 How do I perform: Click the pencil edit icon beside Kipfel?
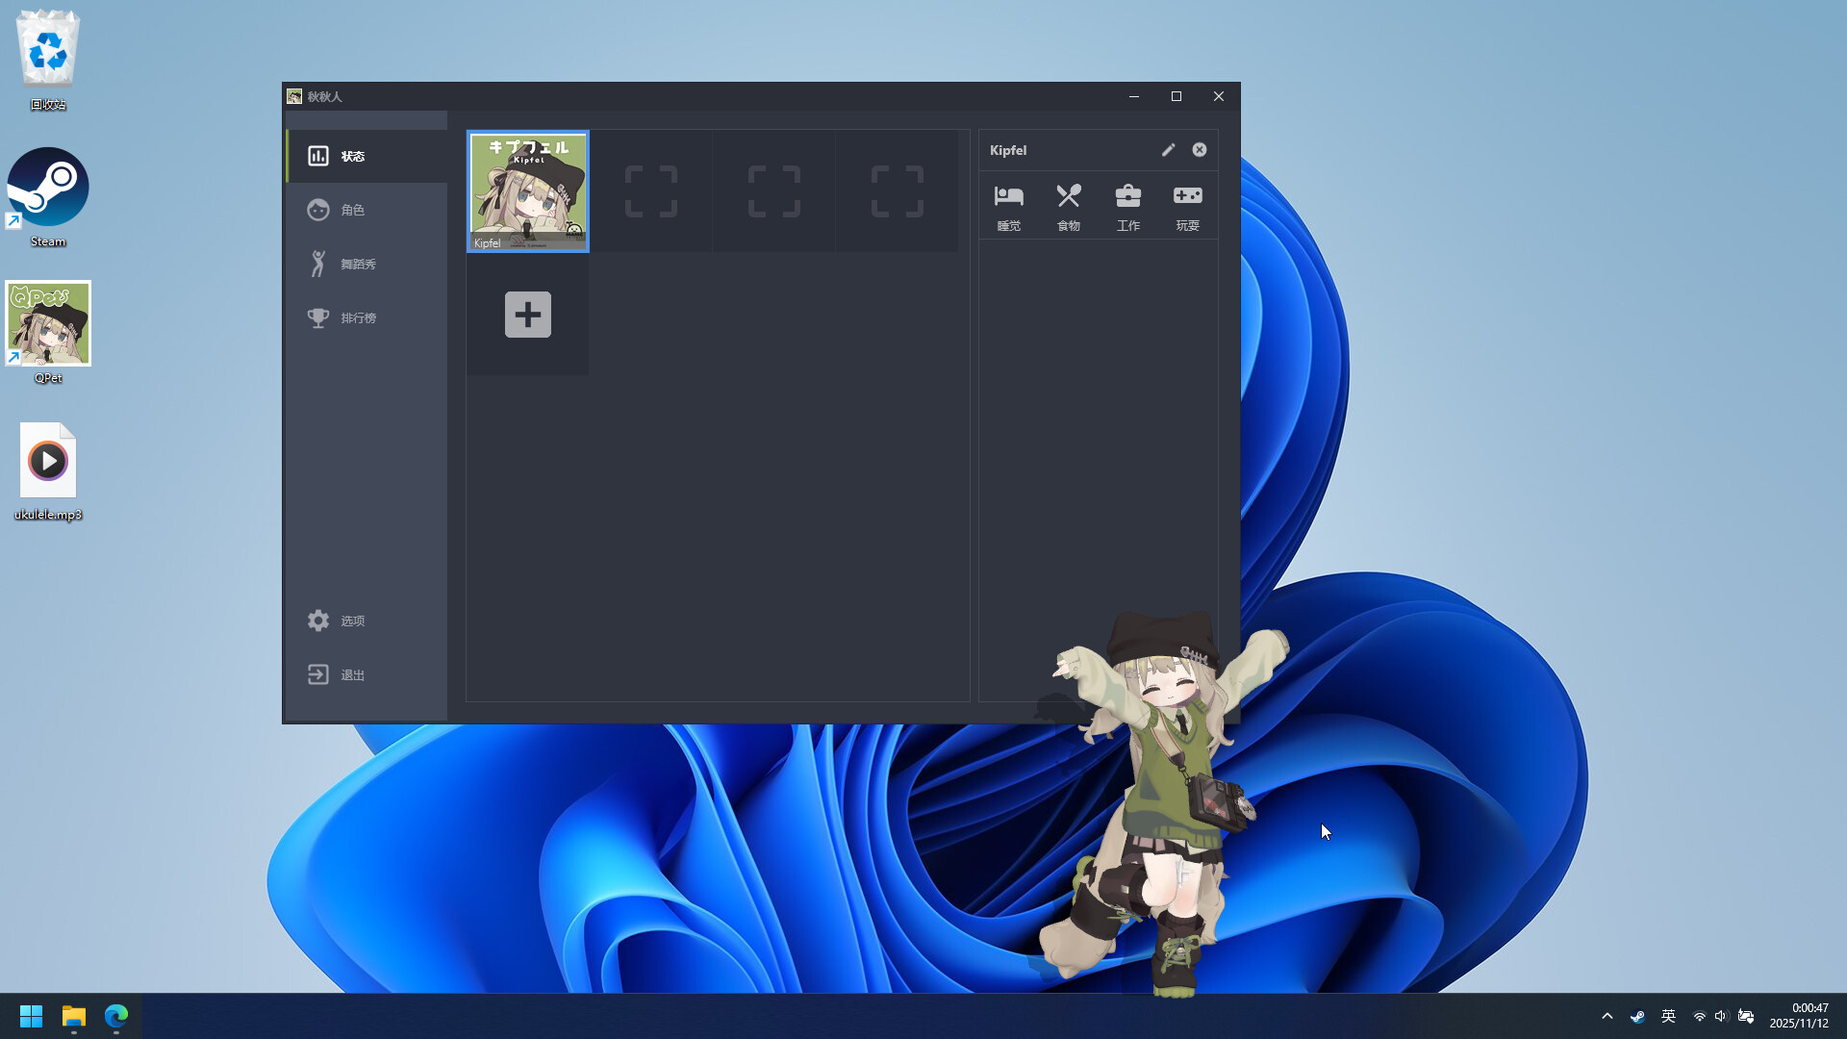1168,149
